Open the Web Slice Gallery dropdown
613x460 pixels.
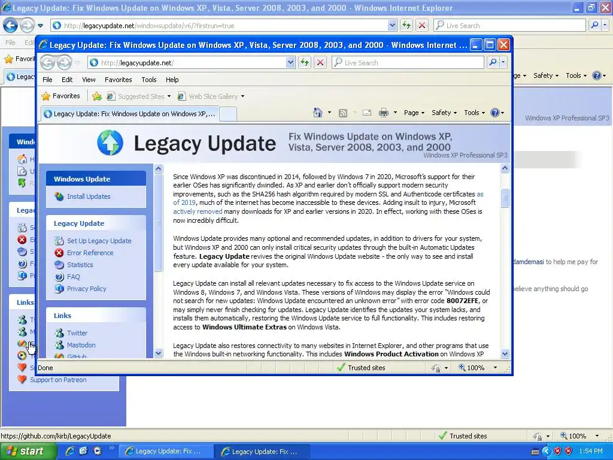[242, 96]
